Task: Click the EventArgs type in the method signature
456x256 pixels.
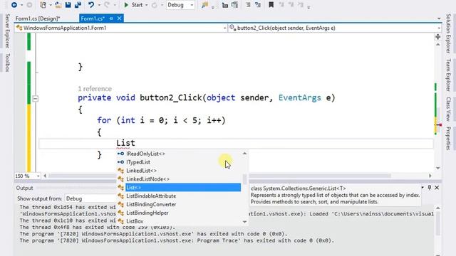Action: coord(299,98)
